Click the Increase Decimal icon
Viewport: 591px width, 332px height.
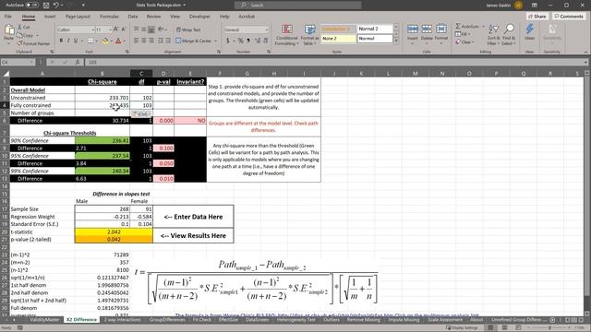pos(258,41)
